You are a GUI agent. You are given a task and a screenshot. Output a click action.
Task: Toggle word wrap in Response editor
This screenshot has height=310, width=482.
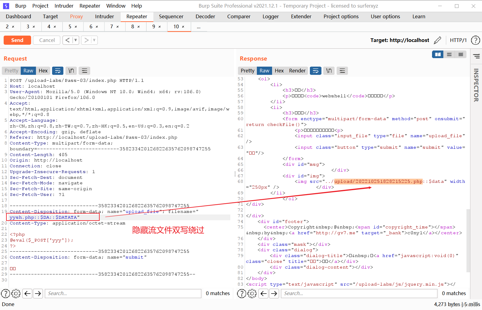coord(315,71)
